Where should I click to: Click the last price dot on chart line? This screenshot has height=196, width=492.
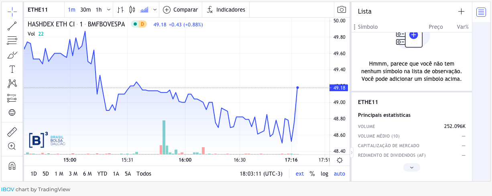(x=297, y=87)
